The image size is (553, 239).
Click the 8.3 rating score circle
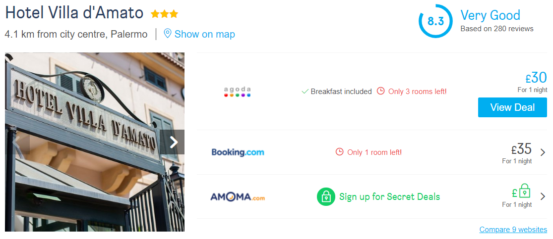pos(435,21)
